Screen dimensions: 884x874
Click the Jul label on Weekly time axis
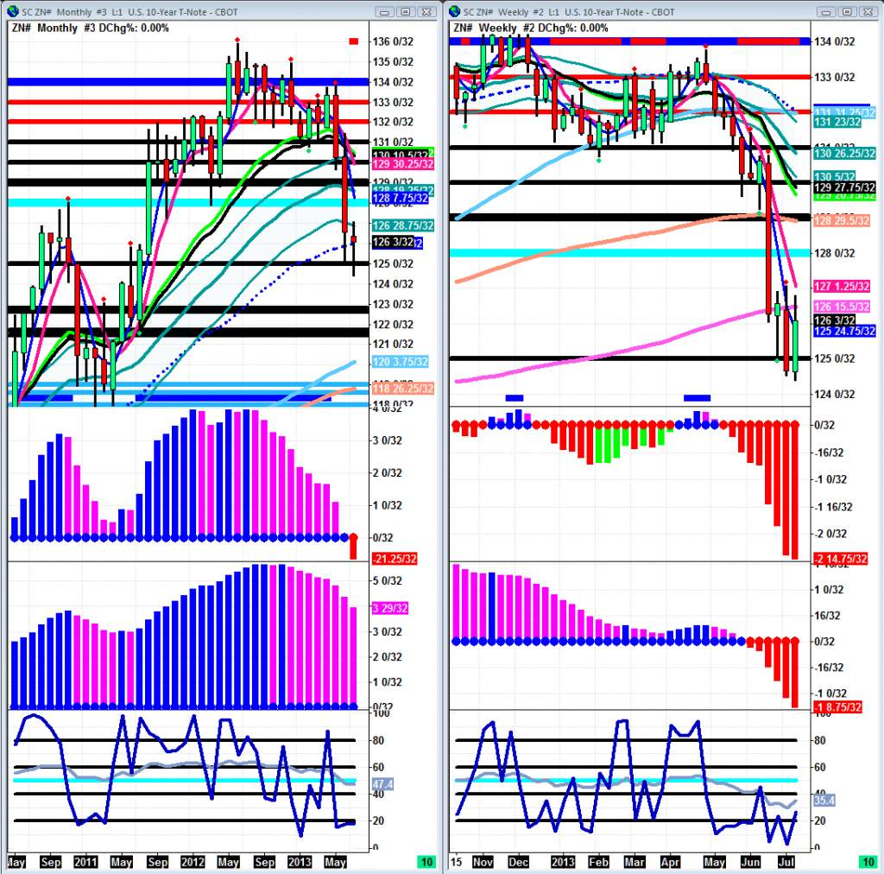788,862
